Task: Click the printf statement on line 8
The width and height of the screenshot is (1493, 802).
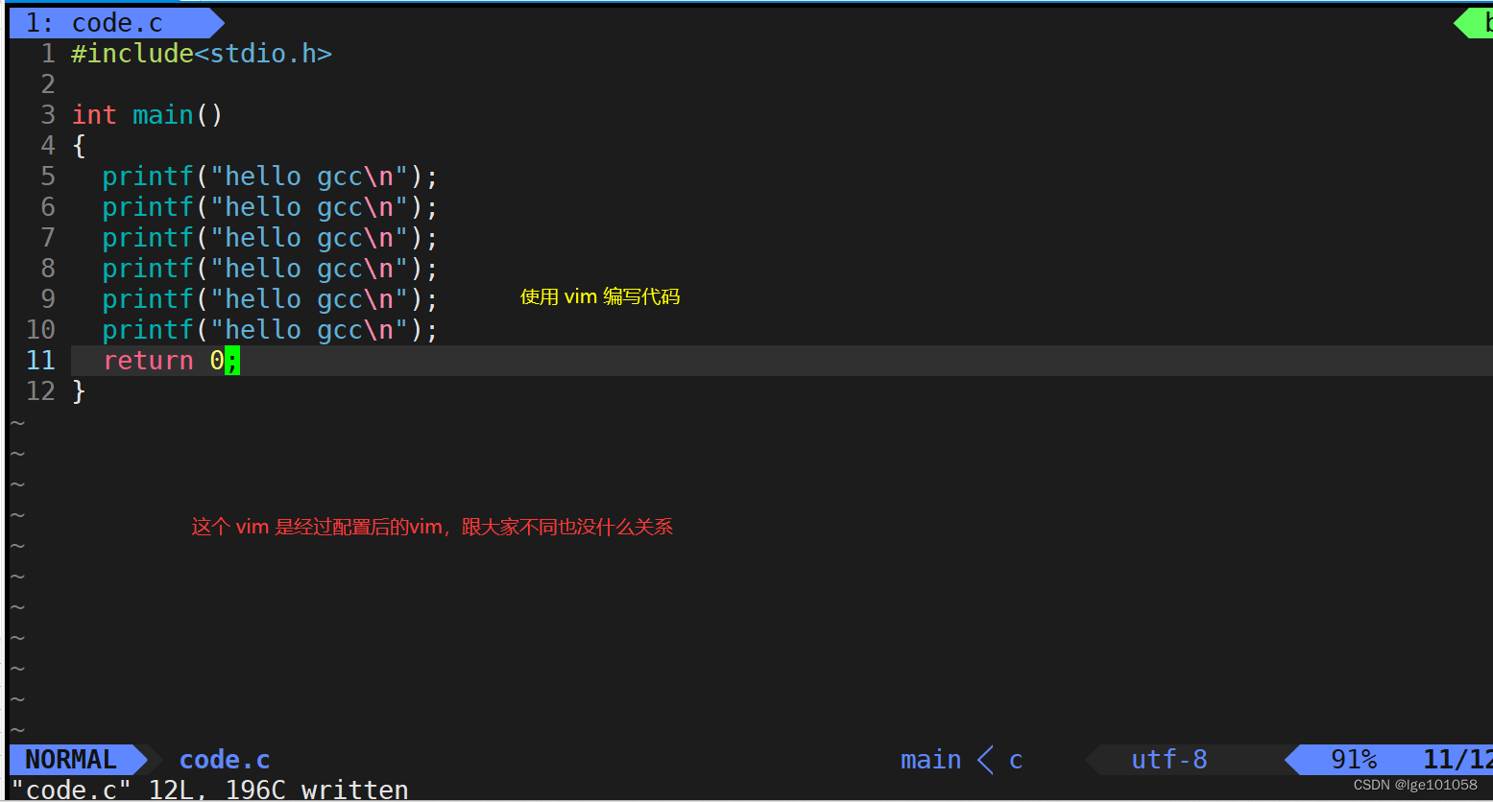Action: point(270,269)
